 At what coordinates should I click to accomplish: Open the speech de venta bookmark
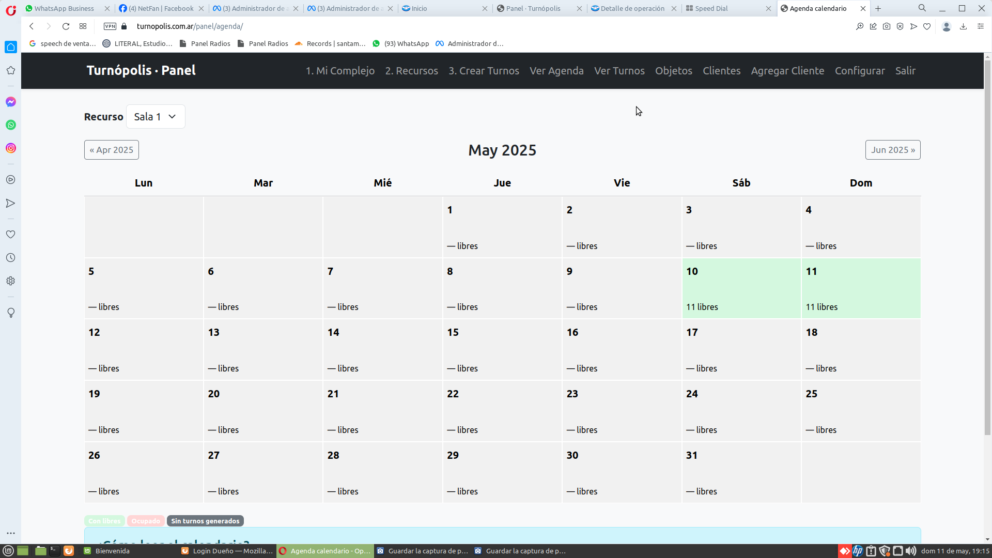tap(63, 43)
